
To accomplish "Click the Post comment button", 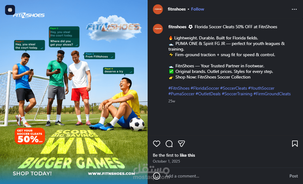I will 294,176.
